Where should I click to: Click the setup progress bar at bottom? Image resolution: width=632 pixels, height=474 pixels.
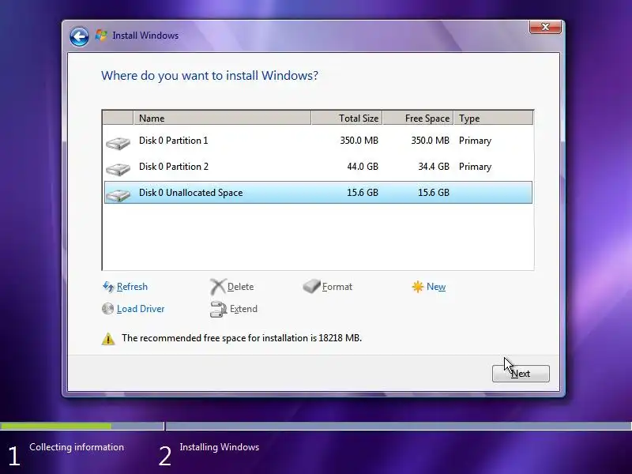(x=316, y=426)
